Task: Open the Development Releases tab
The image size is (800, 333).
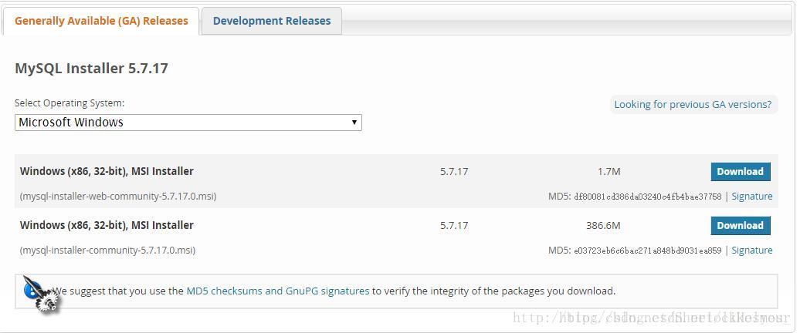Action: tap(272, 21)
